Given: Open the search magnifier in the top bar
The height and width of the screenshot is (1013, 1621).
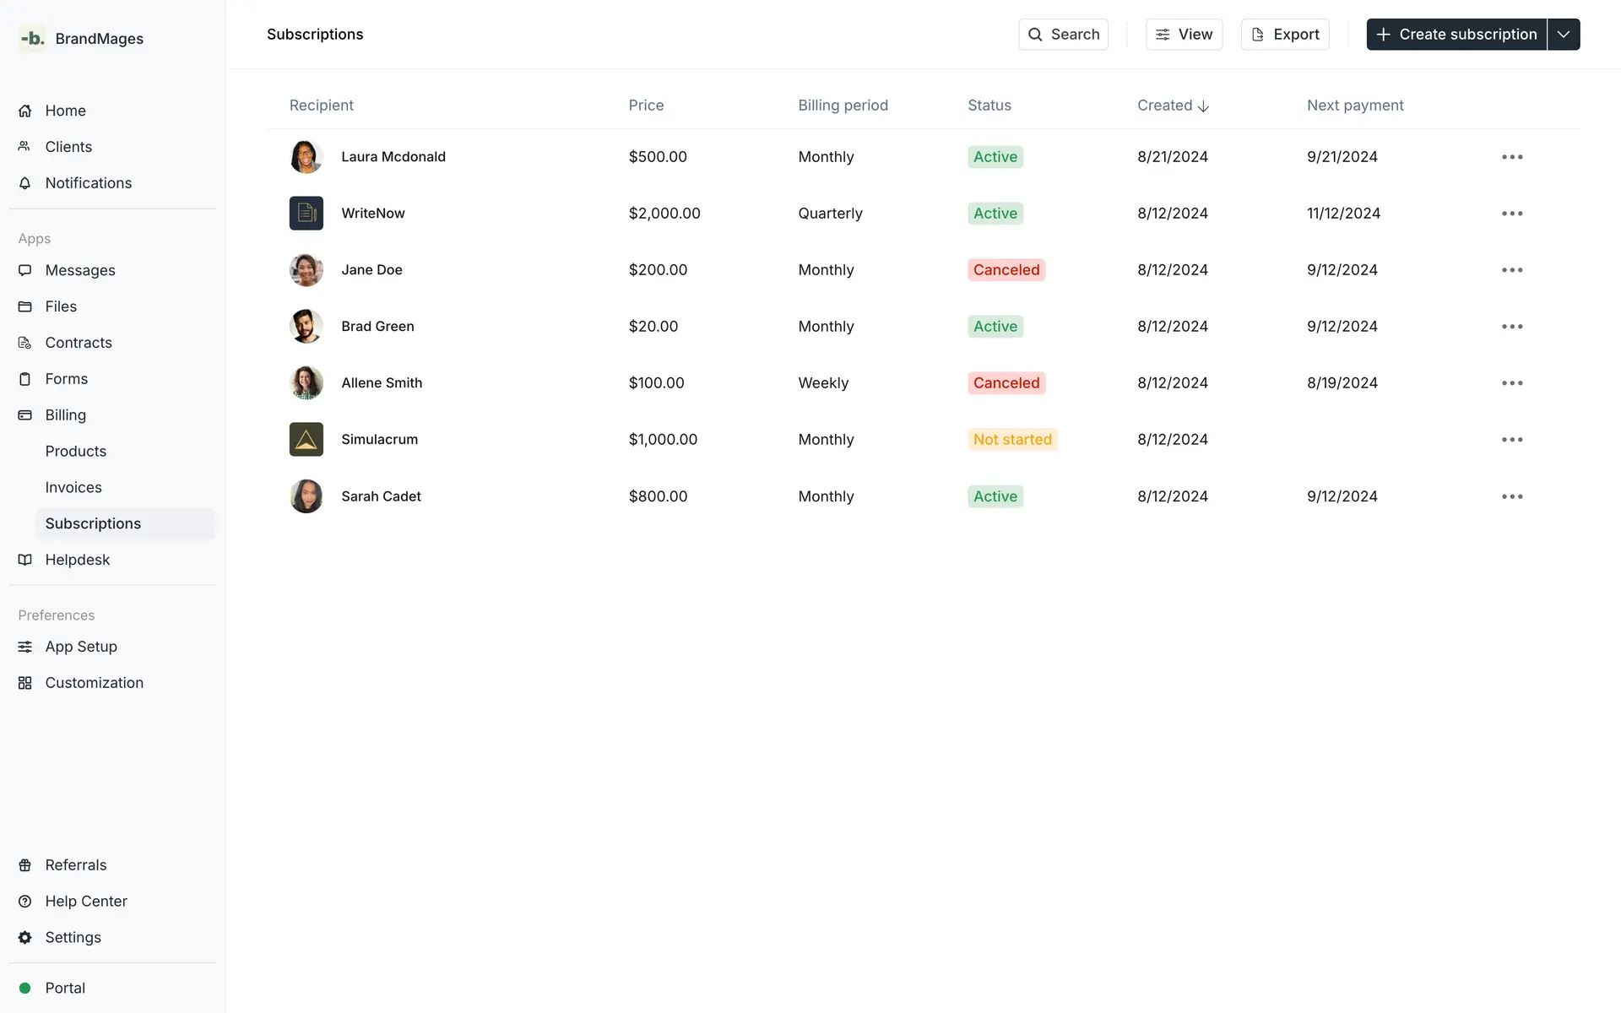Looking at the screenshot, I should pos(1035,35).
